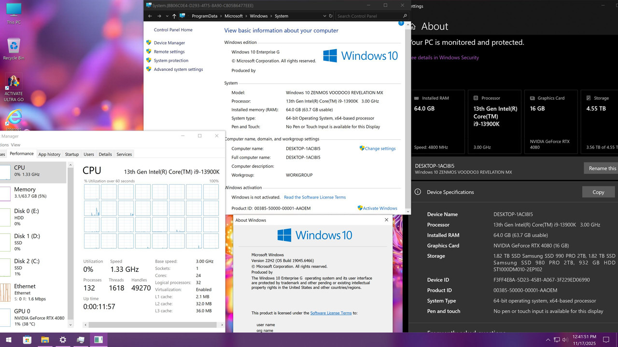This screenshot has width=618, height=347.
Task: Switch to the Startup tab
Action: (72, 154)
